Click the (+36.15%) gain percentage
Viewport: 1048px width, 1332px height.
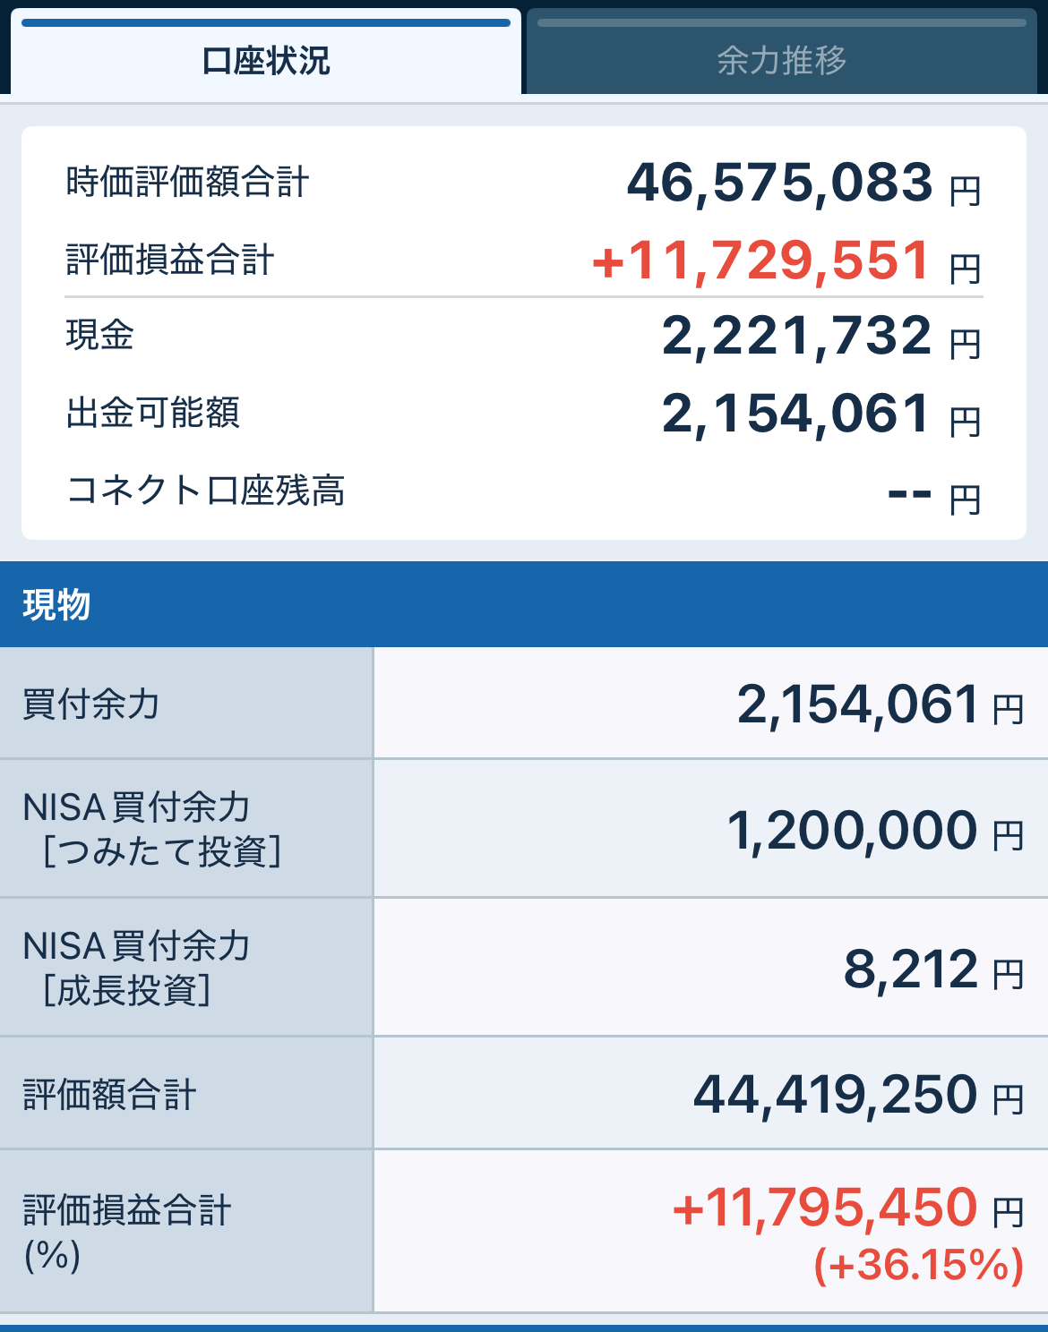pyautogui.click(x=918, y=1266)
